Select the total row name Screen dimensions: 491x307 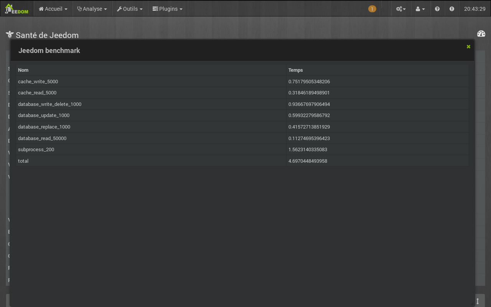tap(23, 161)
